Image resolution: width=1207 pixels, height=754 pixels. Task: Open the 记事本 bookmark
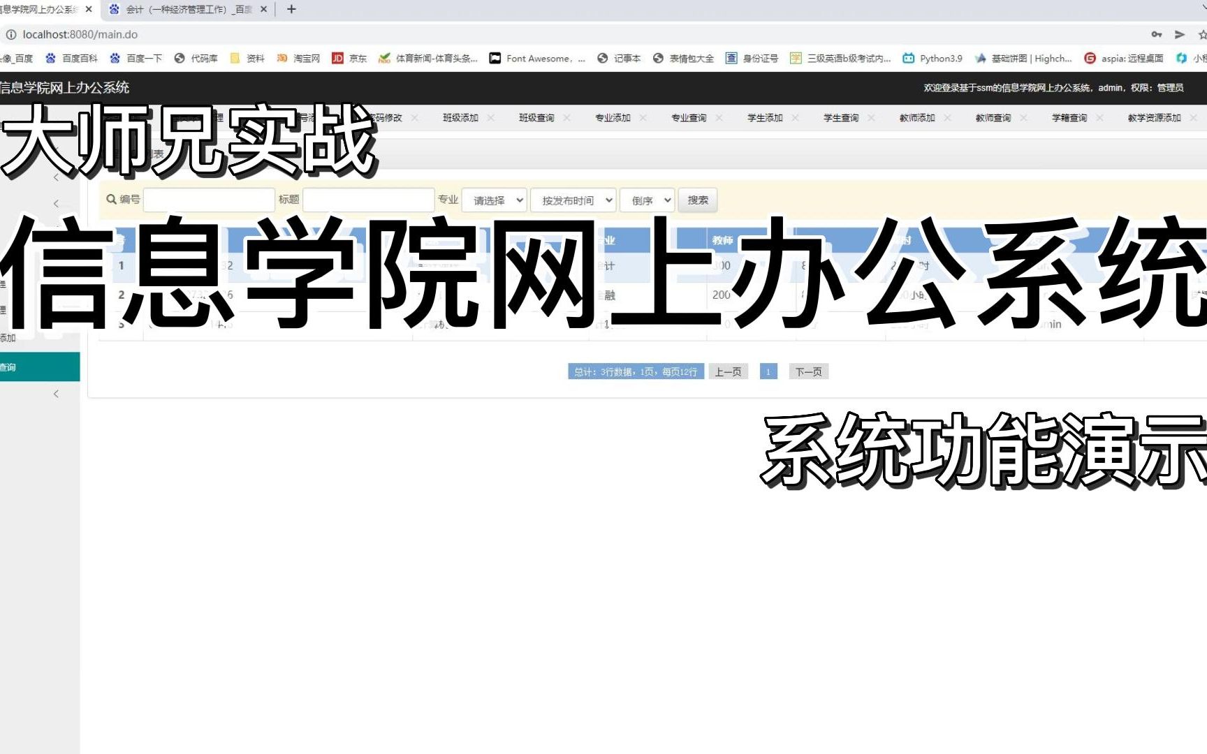619,59
